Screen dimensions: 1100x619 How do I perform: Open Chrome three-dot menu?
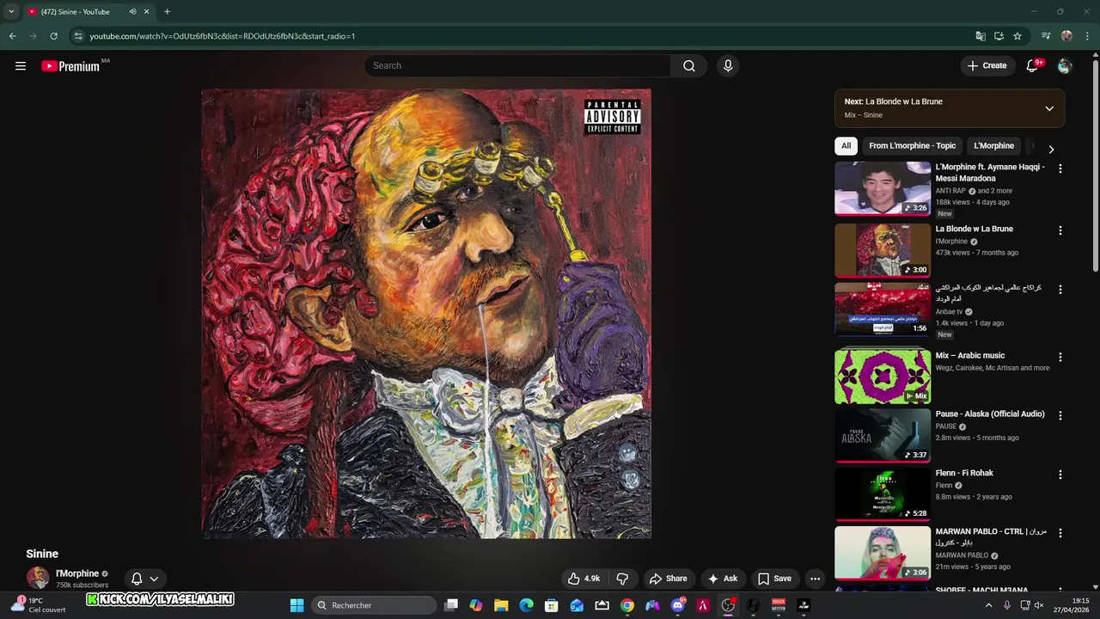coord(1087,36)
